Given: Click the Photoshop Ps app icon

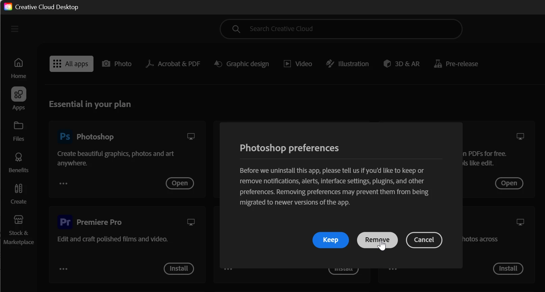Looking at the screenshot, I should point(65,137).
